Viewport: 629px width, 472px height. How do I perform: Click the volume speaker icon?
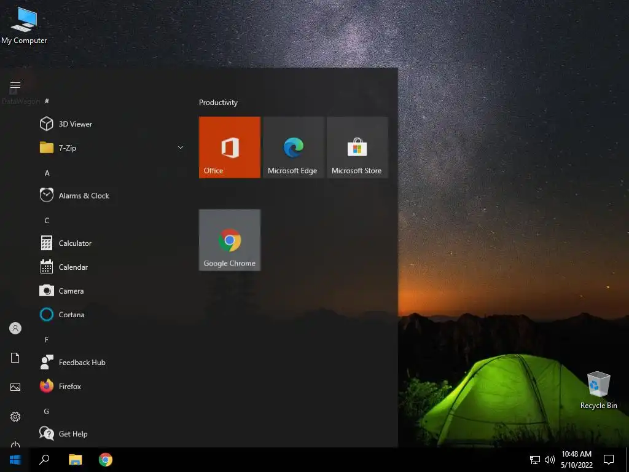point(550,460)
